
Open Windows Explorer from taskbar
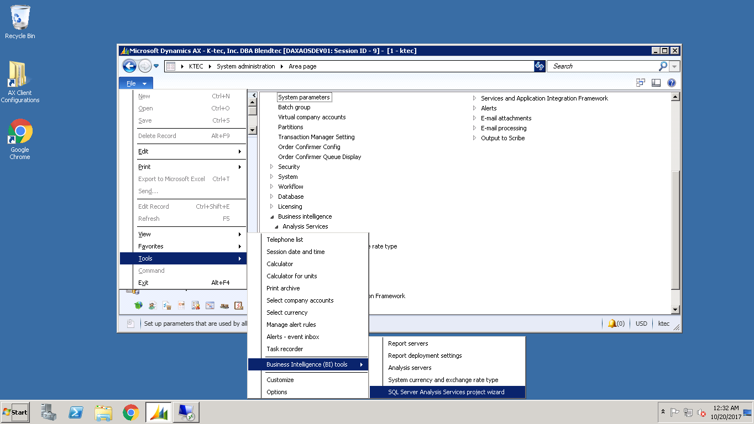[x=104, y=412]
